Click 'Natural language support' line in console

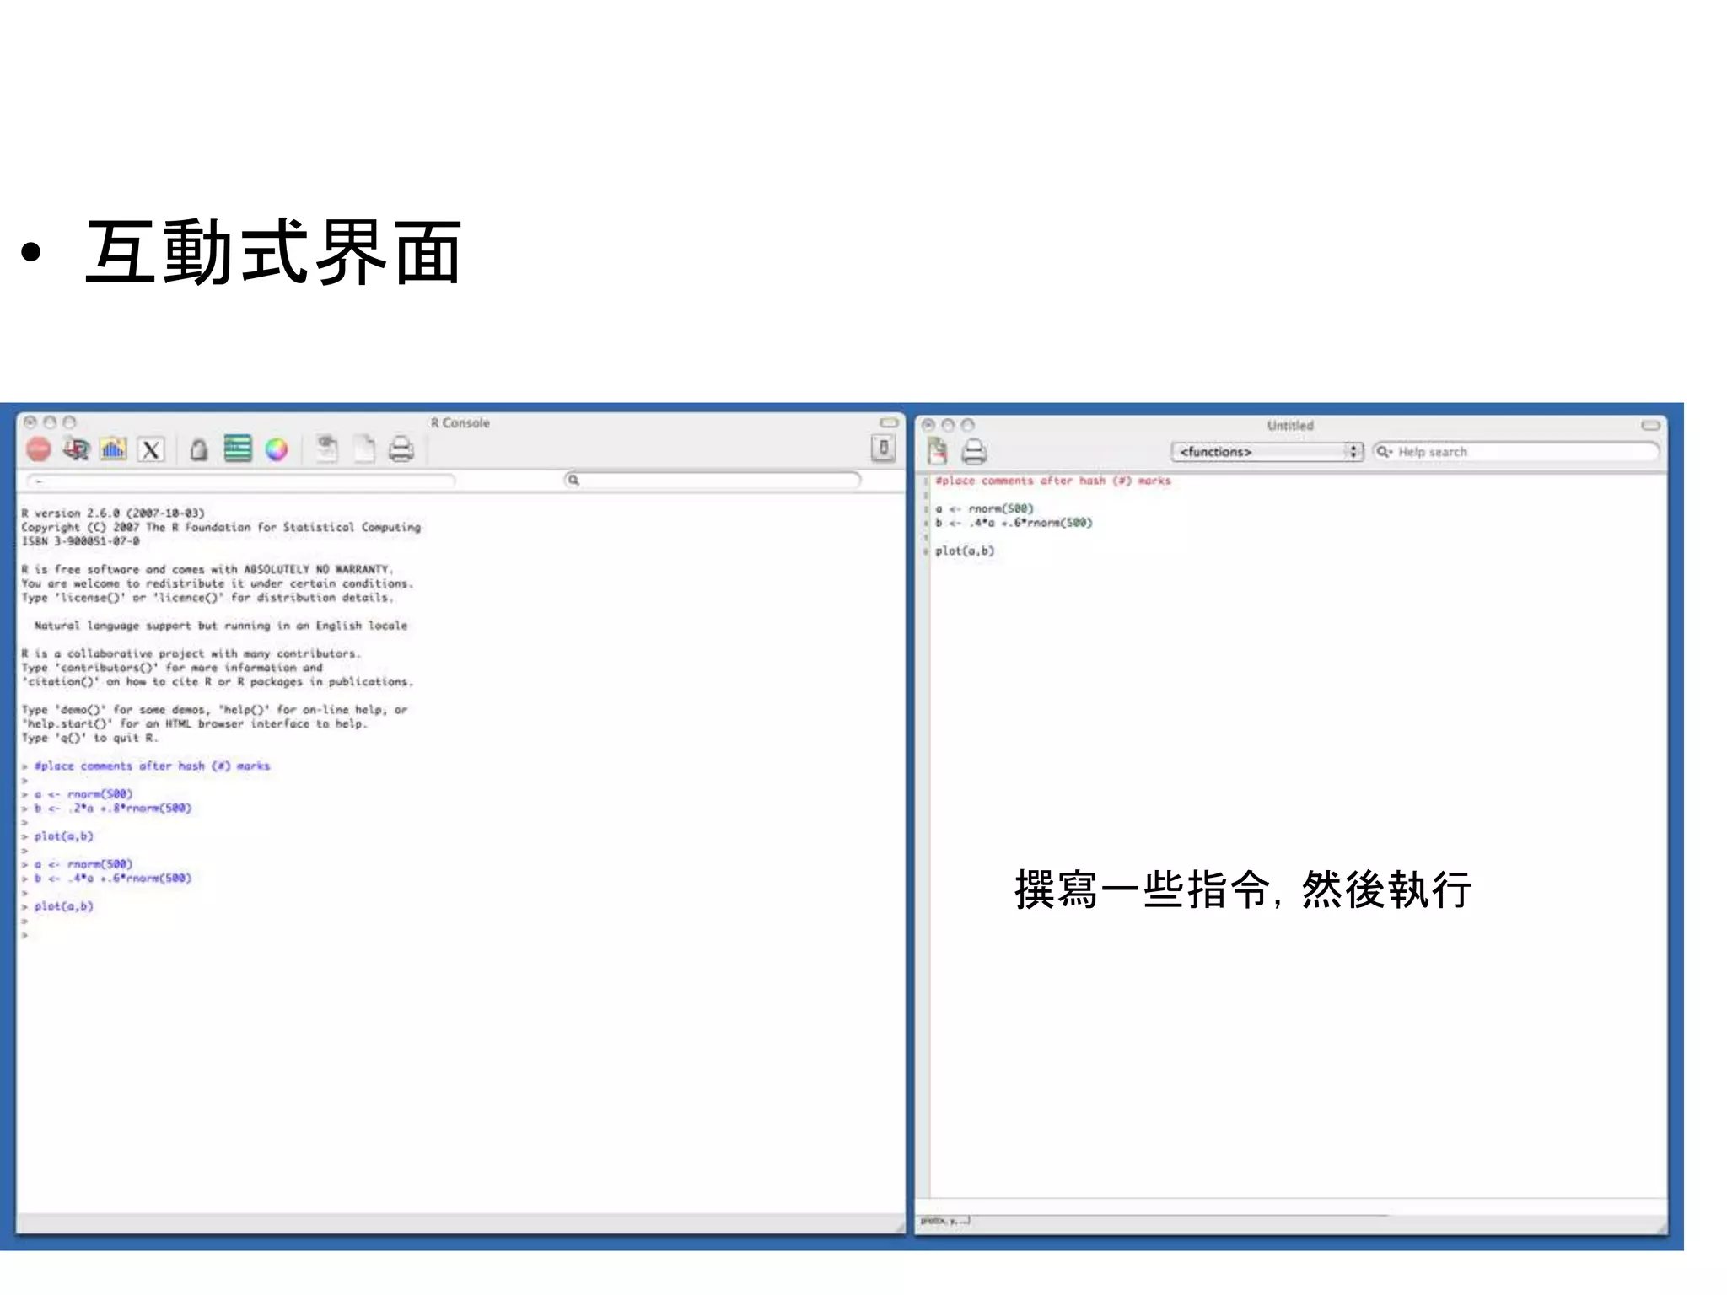tap(221, 626)
